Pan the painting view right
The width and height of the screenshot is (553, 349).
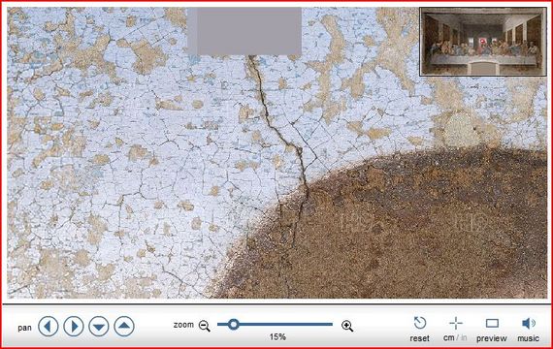tap(74, 326)
